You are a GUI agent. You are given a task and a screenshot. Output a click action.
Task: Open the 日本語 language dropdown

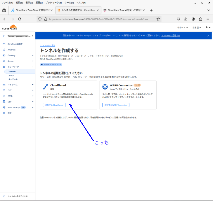coord(197,27)
